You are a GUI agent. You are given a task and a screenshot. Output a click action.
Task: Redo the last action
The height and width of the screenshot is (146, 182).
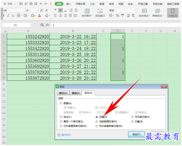(x=46, y=4)
